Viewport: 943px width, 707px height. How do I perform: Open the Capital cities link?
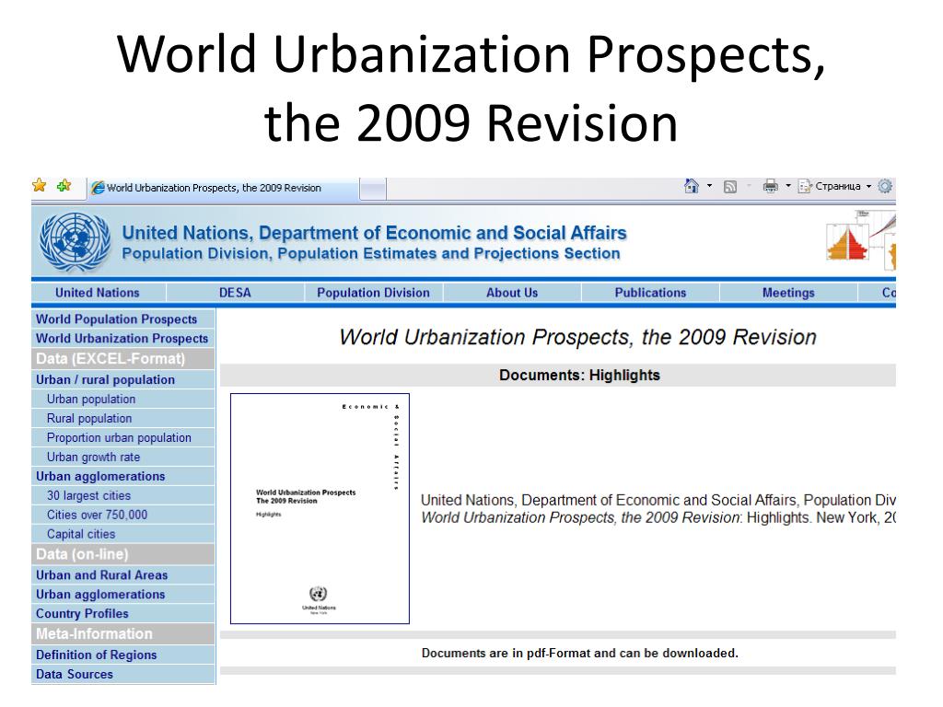pyautogui.click(x=81, y=534)
